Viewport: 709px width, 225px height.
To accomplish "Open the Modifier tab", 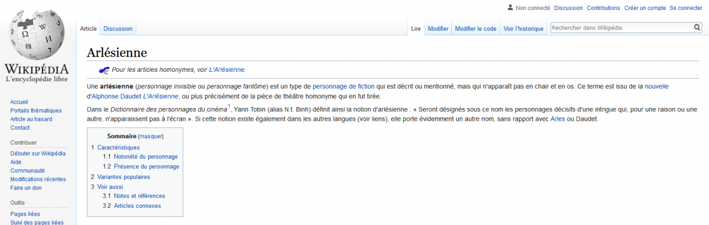I will 438,28.
